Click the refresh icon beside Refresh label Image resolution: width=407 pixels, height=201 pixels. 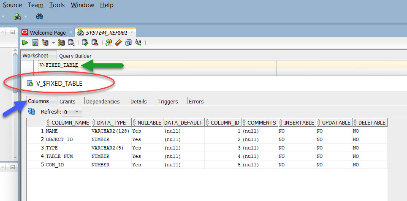tap(31, 112)
